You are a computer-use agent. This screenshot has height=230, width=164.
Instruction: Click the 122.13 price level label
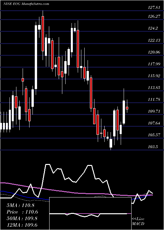click(x=154, y=40)
